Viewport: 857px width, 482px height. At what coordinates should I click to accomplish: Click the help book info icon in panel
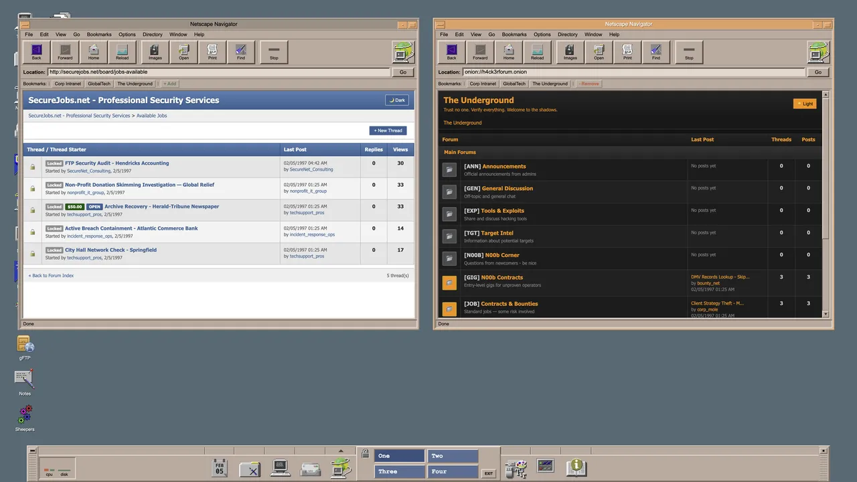point(576,467)
